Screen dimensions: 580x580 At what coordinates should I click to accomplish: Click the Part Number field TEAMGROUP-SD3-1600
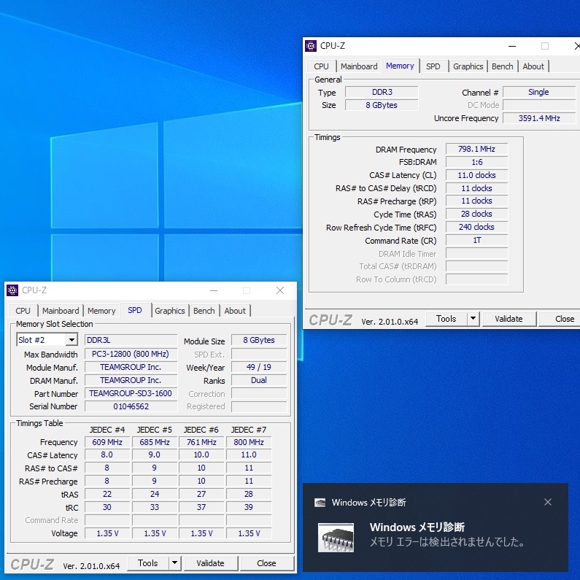tap(131, 393)
